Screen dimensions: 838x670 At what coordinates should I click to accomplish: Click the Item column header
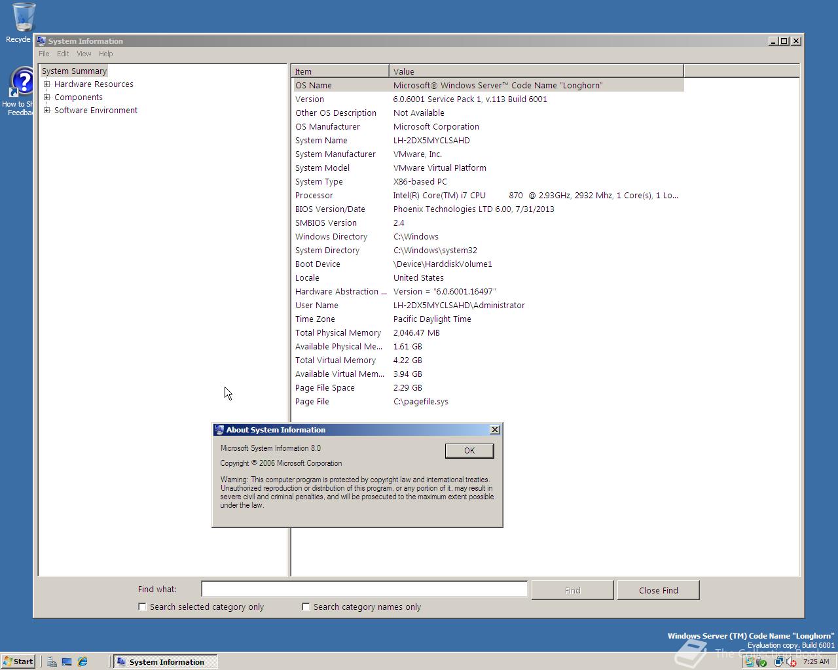click(340, 71)
